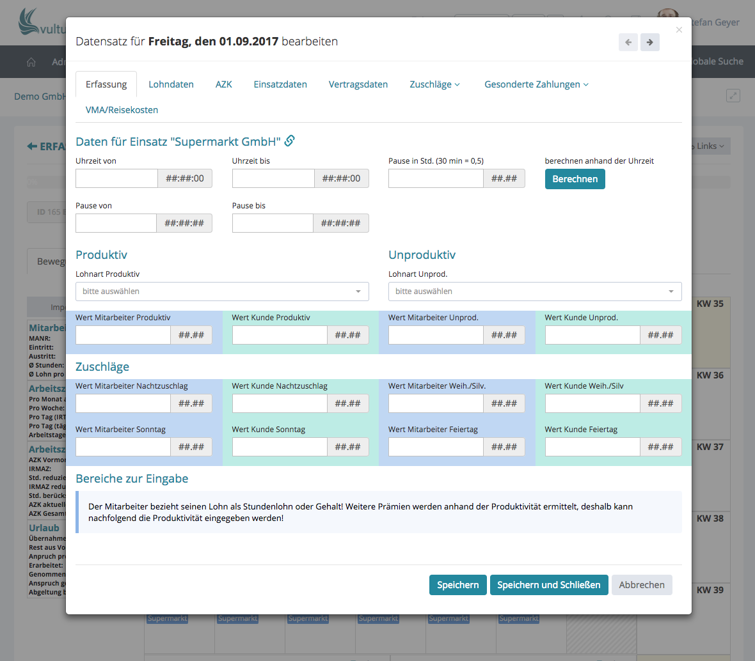
Task: Go to next record with right arrow
Action: click(x=649, y=42)
